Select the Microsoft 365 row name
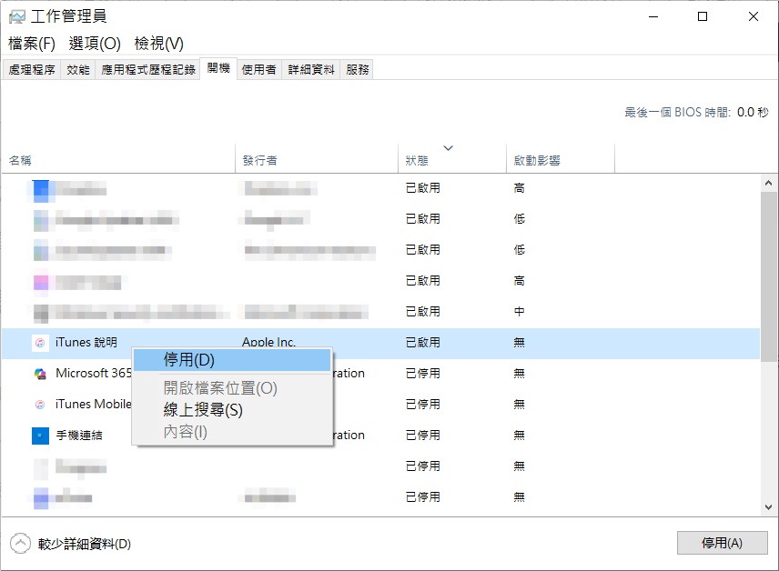This screenshot has height=571, width=779. (94, 374)
